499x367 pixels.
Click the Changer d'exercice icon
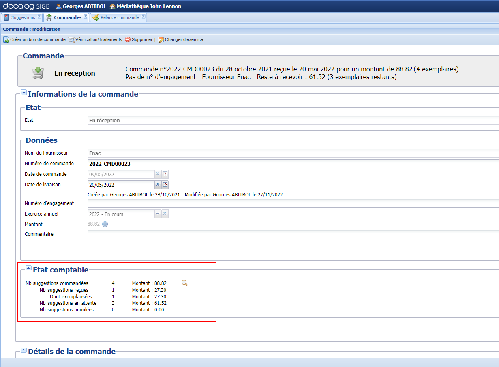point(161,39)
